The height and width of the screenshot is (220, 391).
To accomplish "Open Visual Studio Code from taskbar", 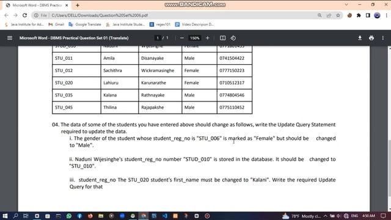I will tap(165, 216).
